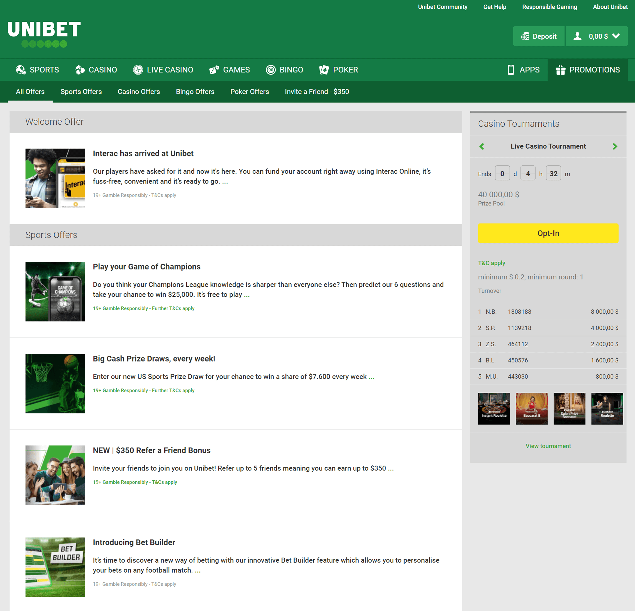Click the Bingo ball icon
The width and height of the screenshot is (635, 611).
click(x=270, y=70)
